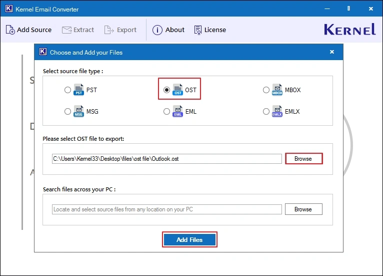Select the OST radio button
The height and width of the screenshot is (276, 383).
coord(166,90)
